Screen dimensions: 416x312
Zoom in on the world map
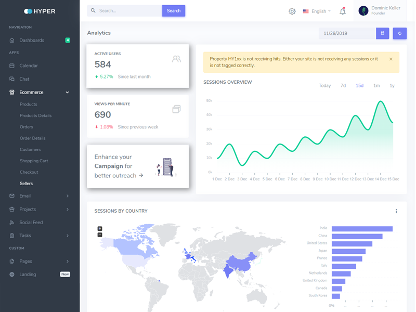point(100,229)
